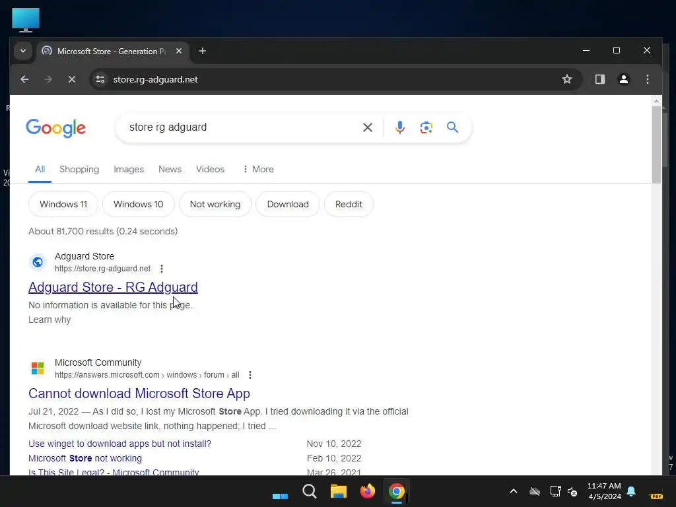
Task: Stop loading the page
Action: click(72, 79)
